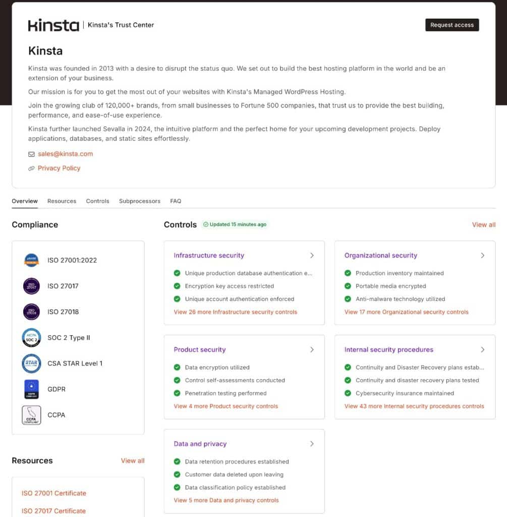Image resolution: width=507 pixels, height=517 pixels.
Task: Switch to the Subprocessors tab
Action: [x=139, y=201]
